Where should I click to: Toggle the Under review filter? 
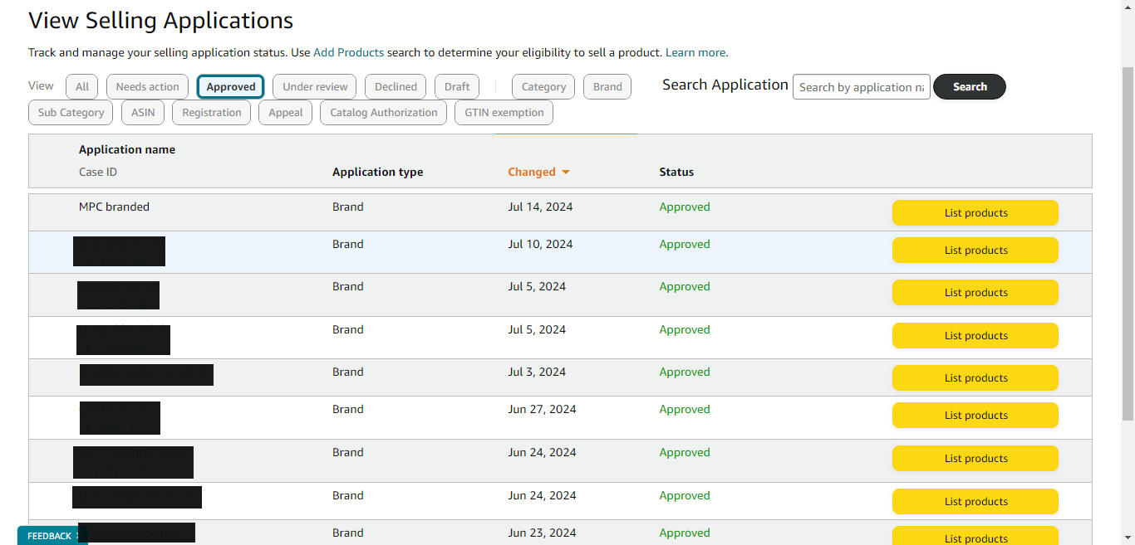tap(315, 86)
